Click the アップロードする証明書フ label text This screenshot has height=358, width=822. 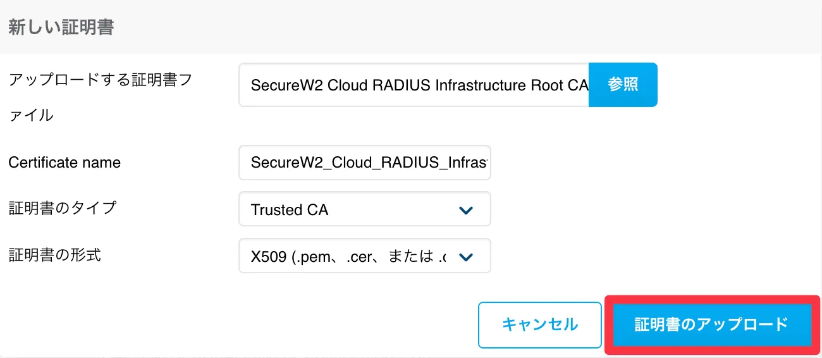(101, 80)
